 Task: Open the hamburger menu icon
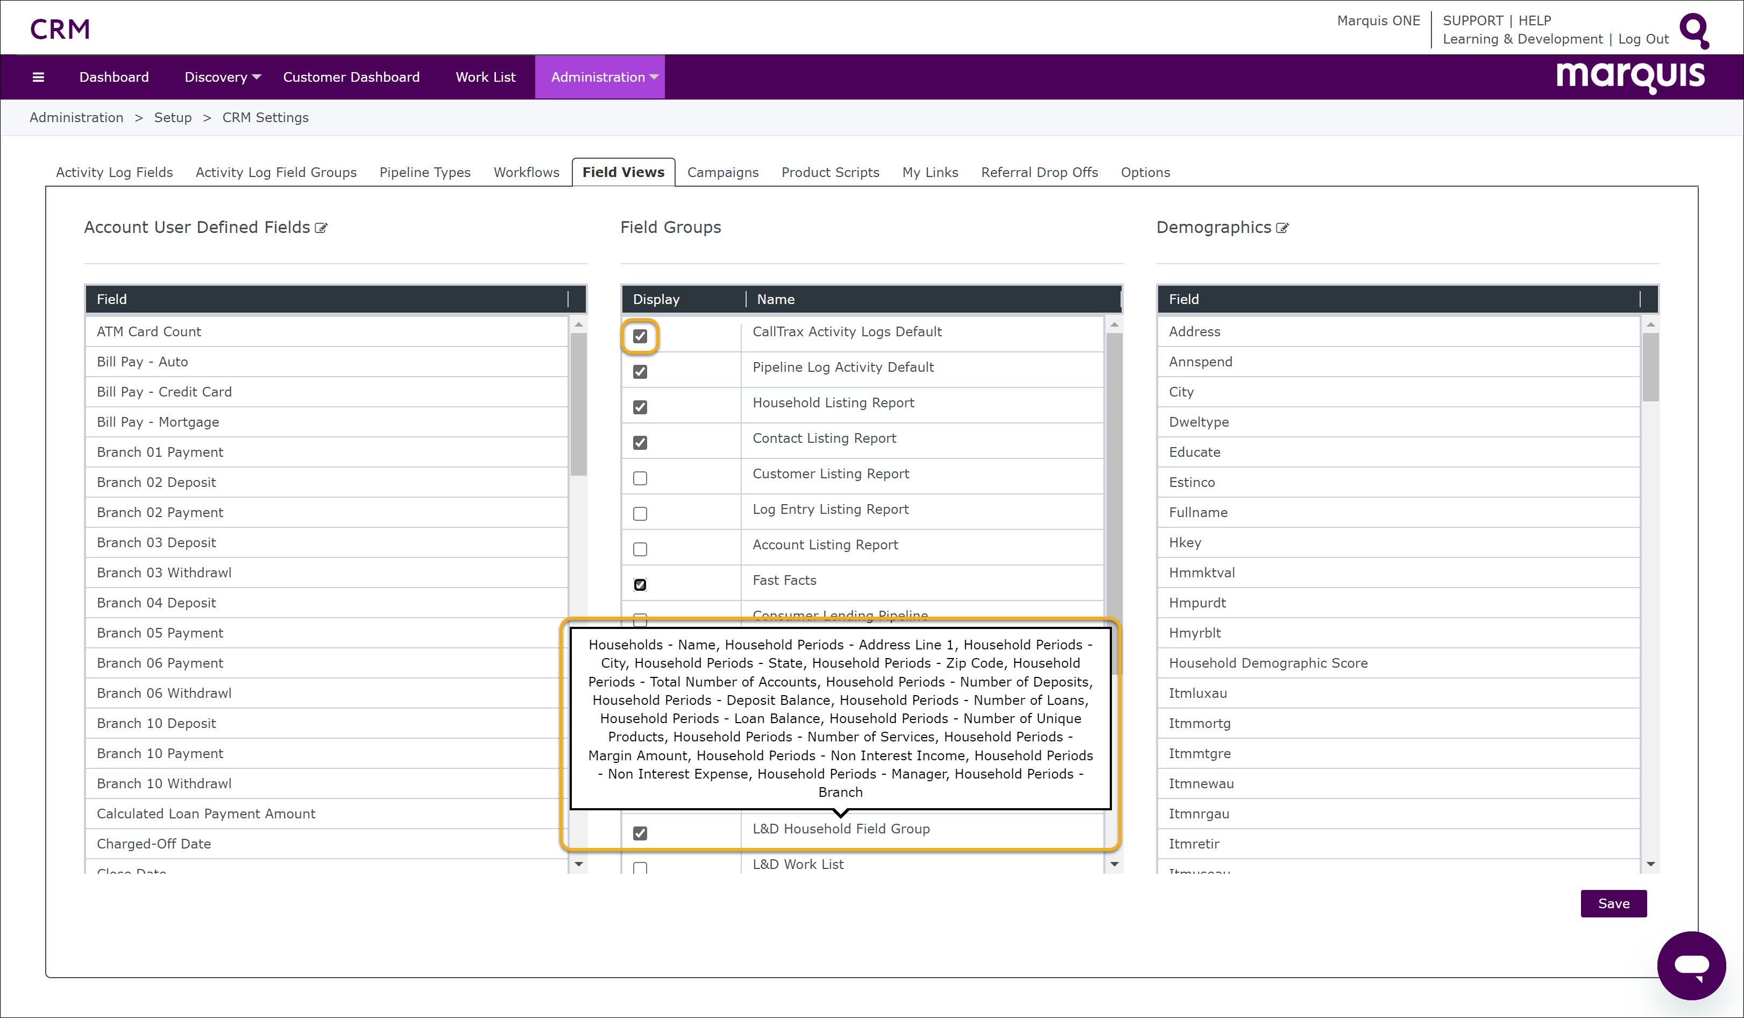tap(38, 77)
